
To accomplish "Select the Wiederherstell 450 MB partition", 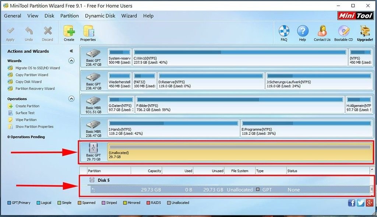I will click(x=120, y=81).
